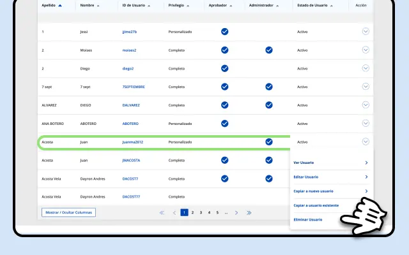Click Administrador checkmark for 7SEPTIEMBRE
The image size is (409, 255).
click(269, 87)
